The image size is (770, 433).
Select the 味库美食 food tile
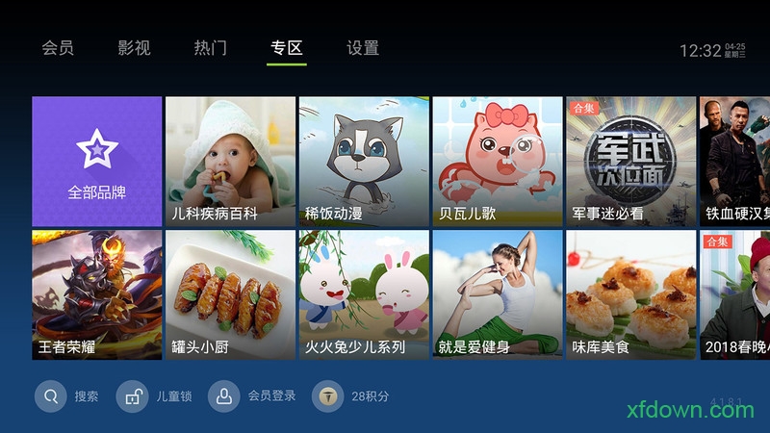631,295
